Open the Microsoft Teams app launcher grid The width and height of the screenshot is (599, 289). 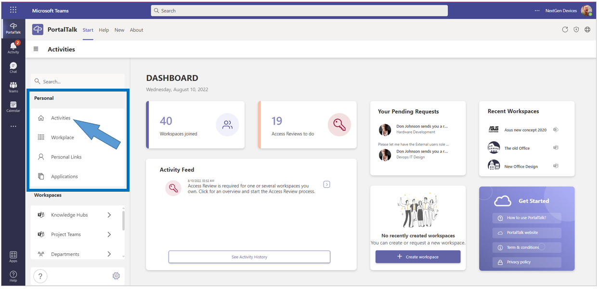(13, 10)
